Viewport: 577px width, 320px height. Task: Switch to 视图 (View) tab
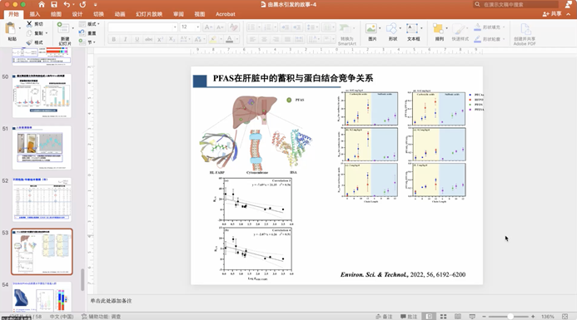[x=200, y=14]
